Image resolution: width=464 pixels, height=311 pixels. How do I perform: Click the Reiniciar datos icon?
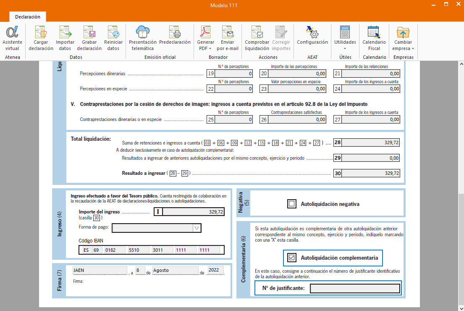click(113, 38)
